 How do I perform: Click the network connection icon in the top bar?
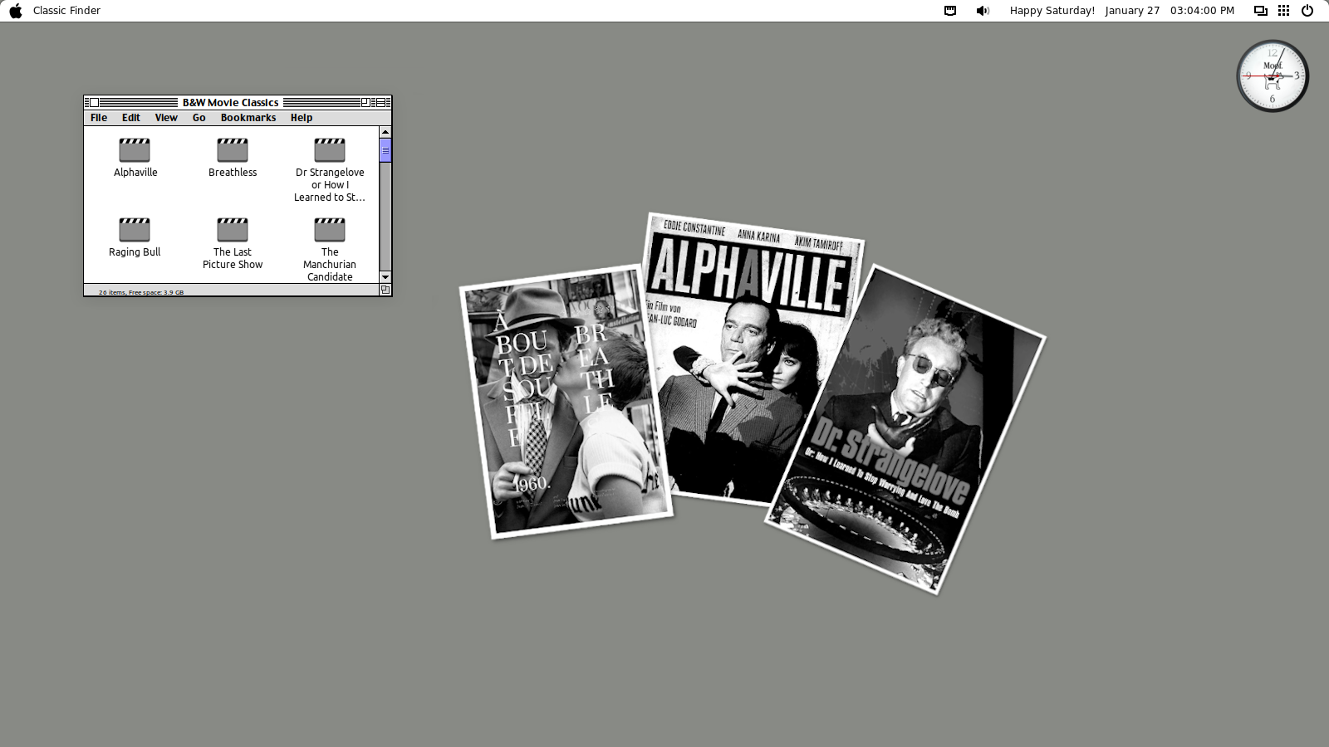coord(950,11)
